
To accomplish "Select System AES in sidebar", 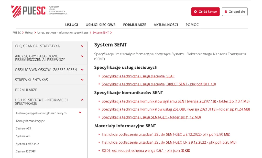I will 23,128.
